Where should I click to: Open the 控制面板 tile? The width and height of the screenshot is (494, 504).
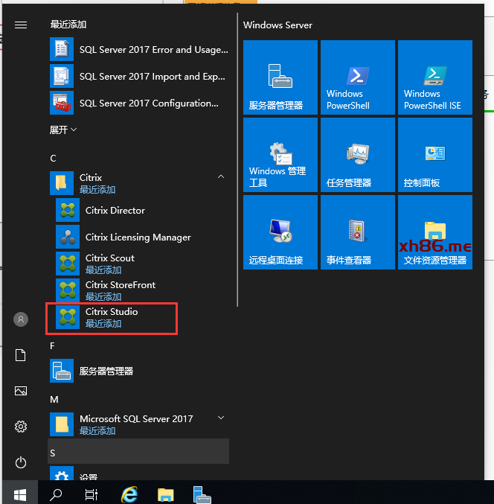[x=435, y=155]
